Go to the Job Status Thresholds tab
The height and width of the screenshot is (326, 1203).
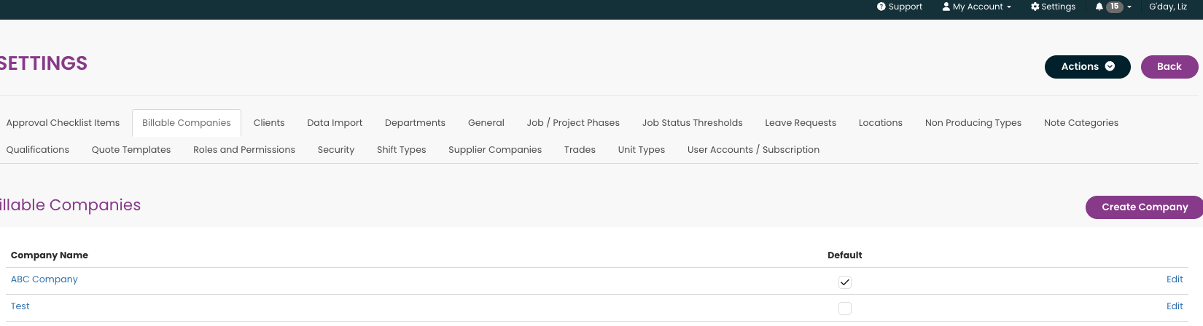click(x=693, y=123)
